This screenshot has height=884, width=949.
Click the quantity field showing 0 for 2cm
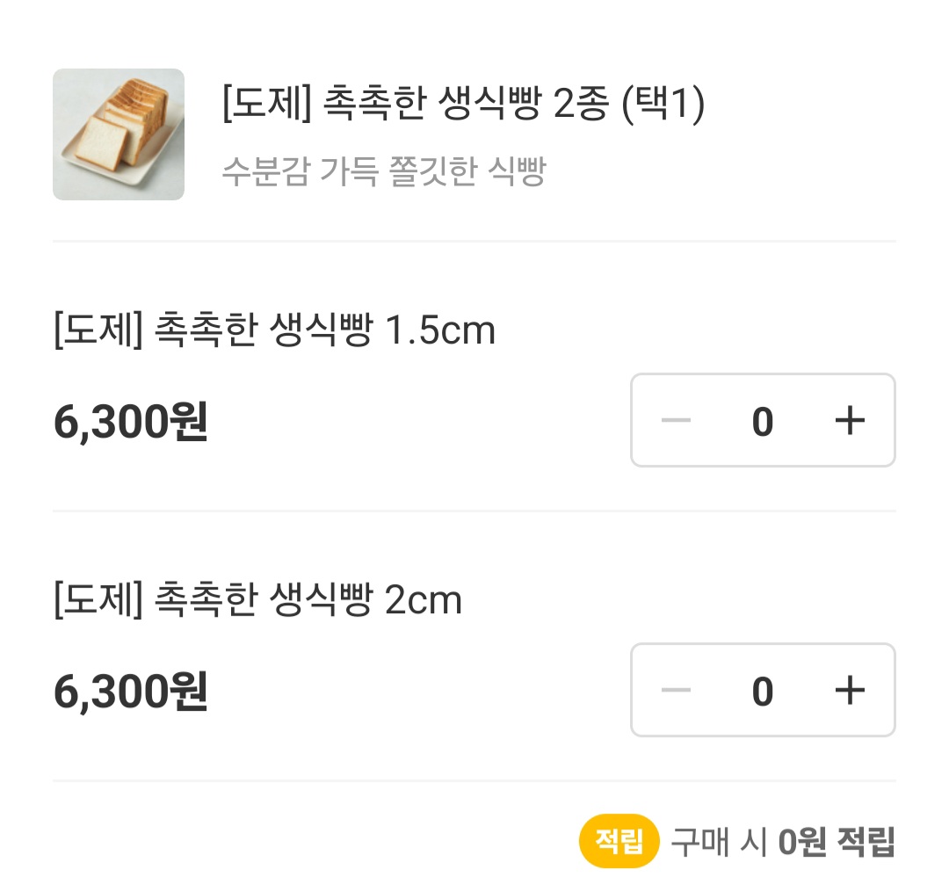click(762, 690)
